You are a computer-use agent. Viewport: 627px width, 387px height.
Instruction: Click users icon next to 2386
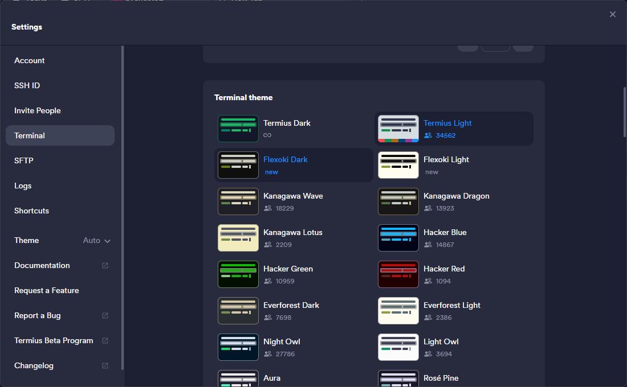pyautogui.click(x=428, y=318)
